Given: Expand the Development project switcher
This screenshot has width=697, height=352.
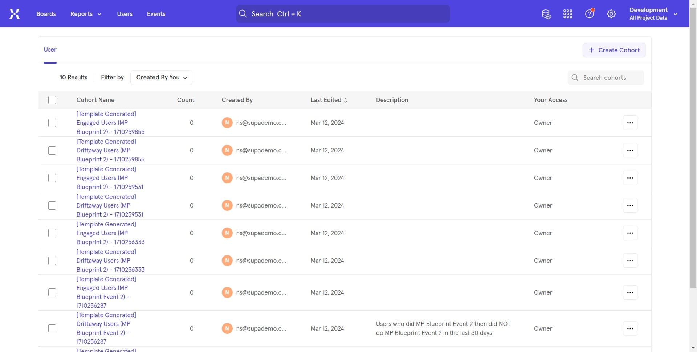Looking at the screenshot, I should click(653, 14).
